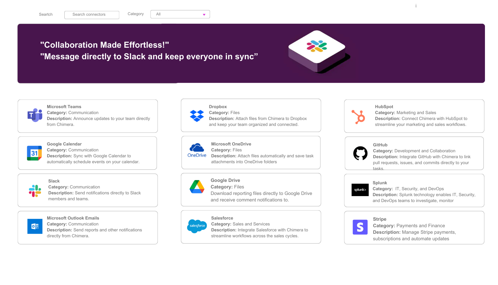The width and height of the screenshot is (498, 285).
Task: Open the Google Drive connector title
Action: pyautogui.click(x=225, y=180)
